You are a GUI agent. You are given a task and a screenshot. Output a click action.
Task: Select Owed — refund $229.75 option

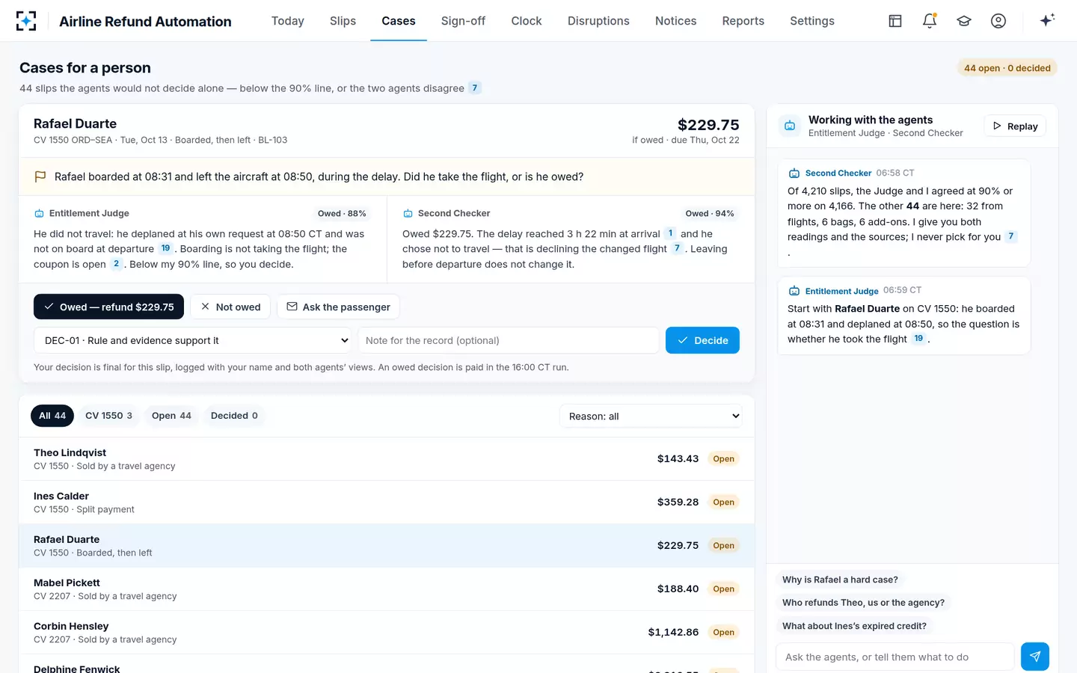tap(108, 307)
